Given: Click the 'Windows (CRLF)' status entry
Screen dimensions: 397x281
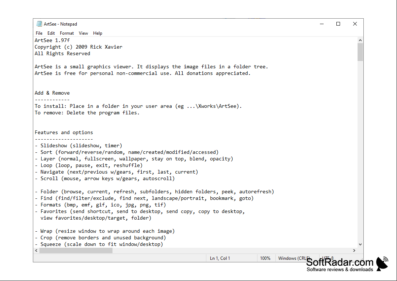Looking at the screenshot, I should [294, 258].
